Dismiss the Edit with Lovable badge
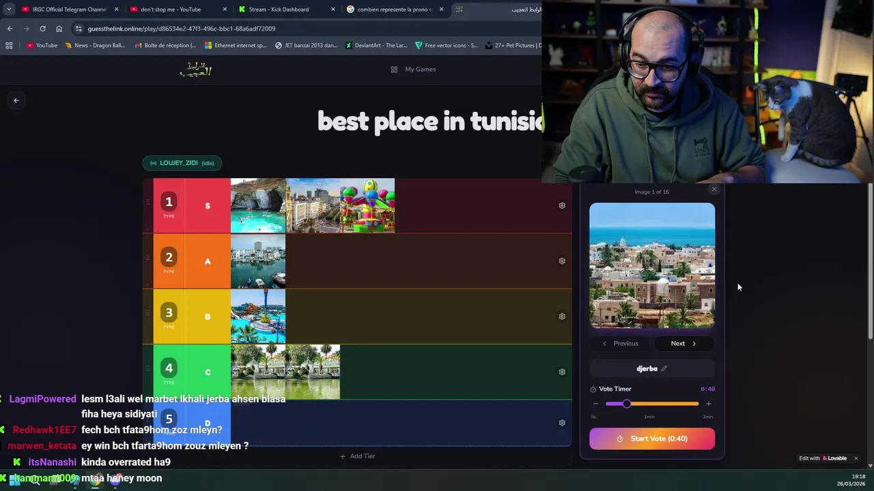The height and width of the screenshot is (491, 874). pos(856,458)
